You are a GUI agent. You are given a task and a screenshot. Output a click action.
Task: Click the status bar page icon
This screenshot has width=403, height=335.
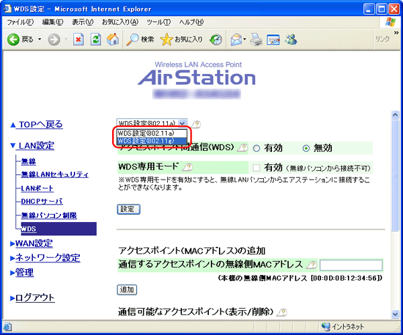[7, 327]
